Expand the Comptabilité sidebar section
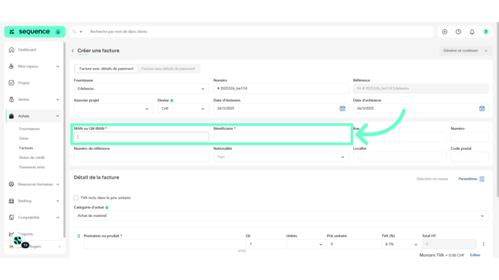Viewport: 499px width, 280px height. point(57,218)
